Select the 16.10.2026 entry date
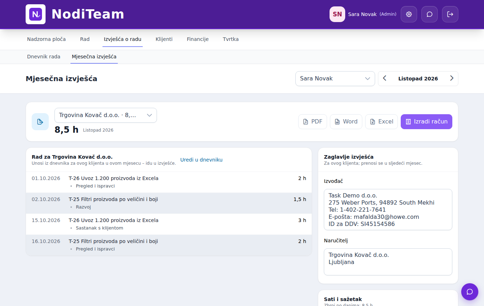The height and width of the screenshot is (306, 484). (46, 241)
